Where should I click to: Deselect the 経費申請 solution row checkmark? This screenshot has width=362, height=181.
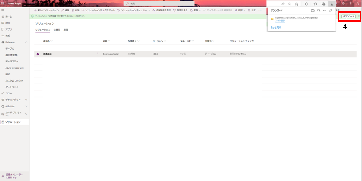38,54
